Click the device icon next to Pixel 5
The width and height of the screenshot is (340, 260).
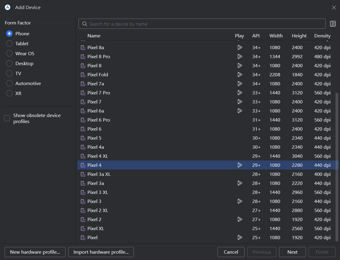(x=83, y=138)
